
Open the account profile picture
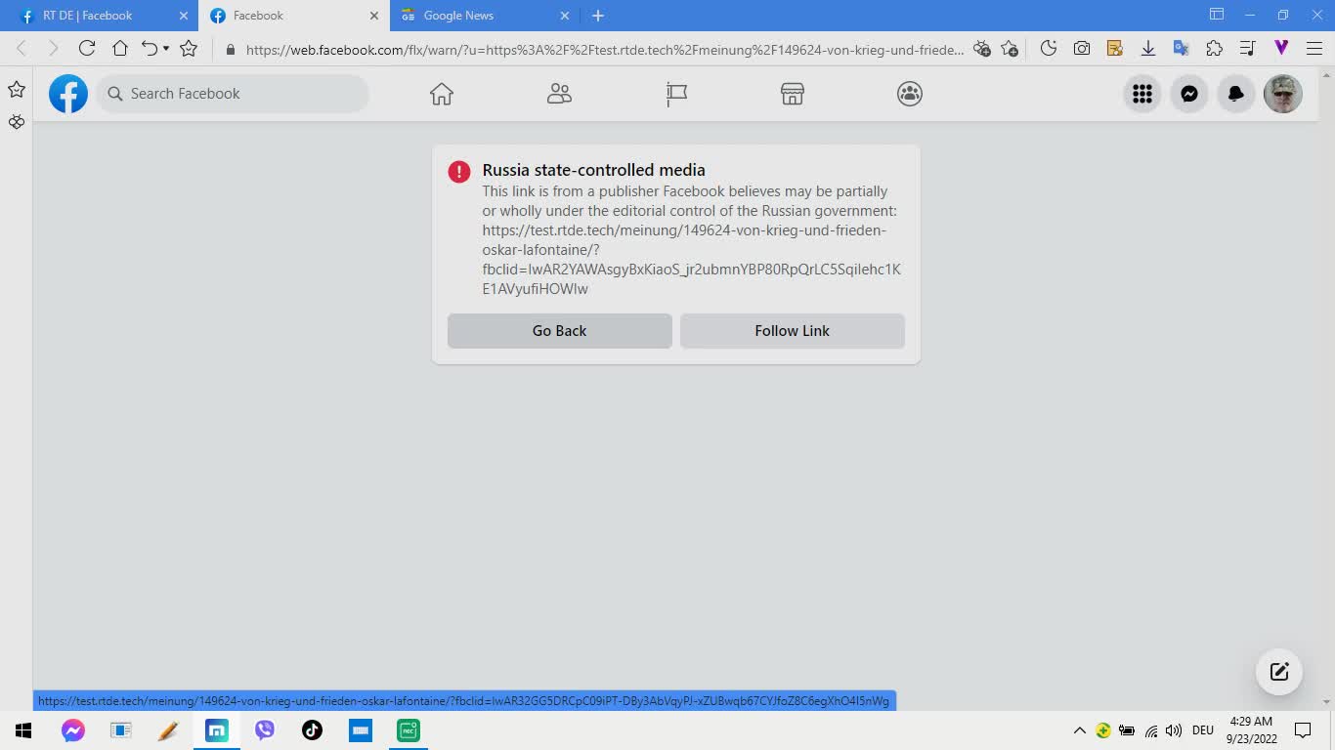click(1283, 94)
